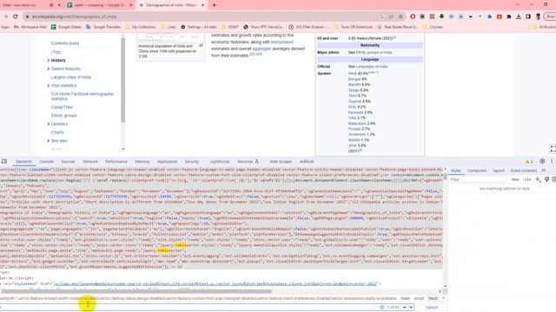556x312 pixels.
Task: Go to next search result arrow
Action: click(x=411, y=308)
